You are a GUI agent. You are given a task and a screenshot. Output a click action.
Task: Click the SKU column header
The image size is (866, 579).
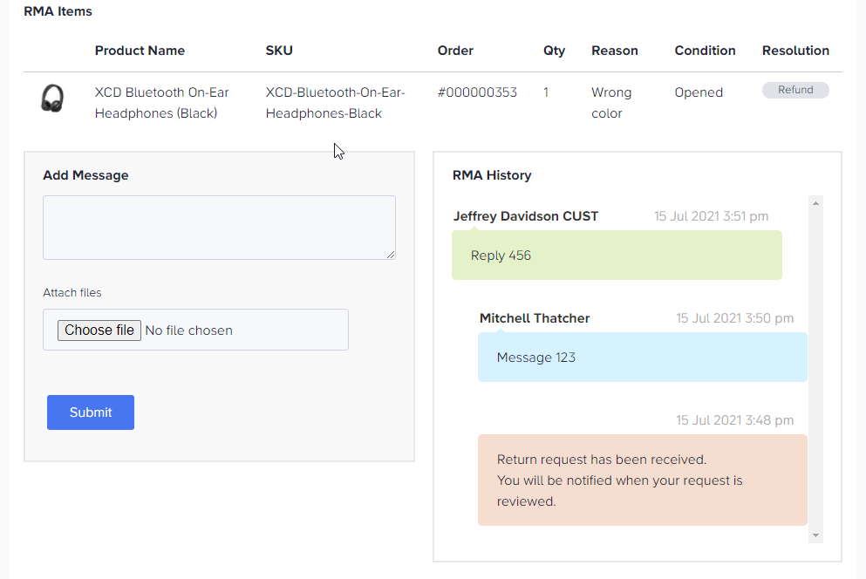[279, 51]
